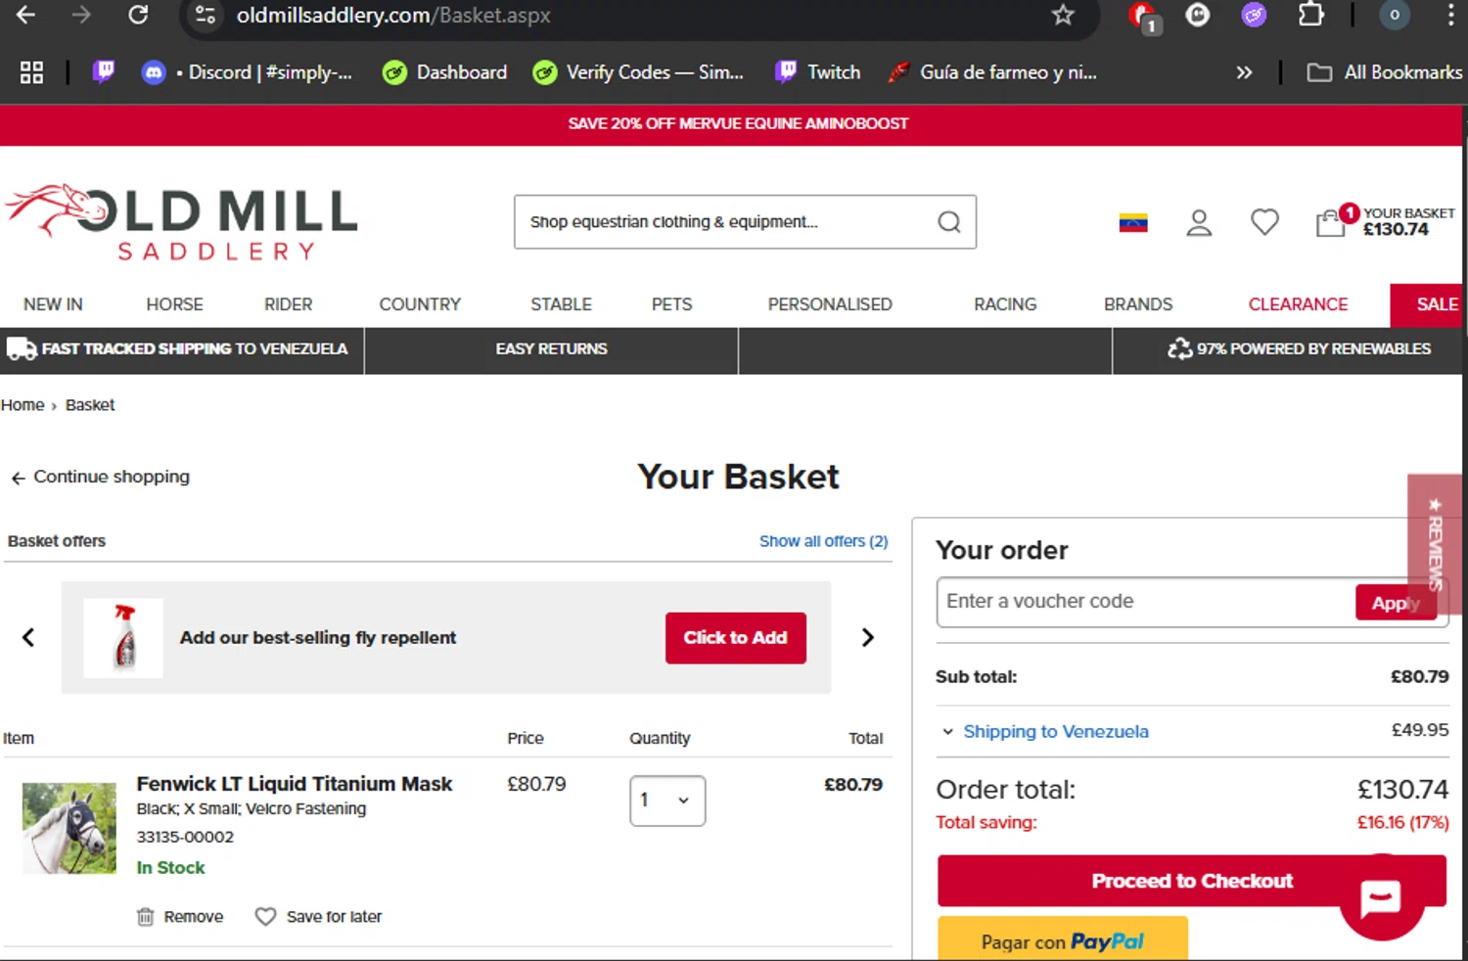Open the RIDER menu
This screenshot has width=1468, height=961.
pos(288,304)
